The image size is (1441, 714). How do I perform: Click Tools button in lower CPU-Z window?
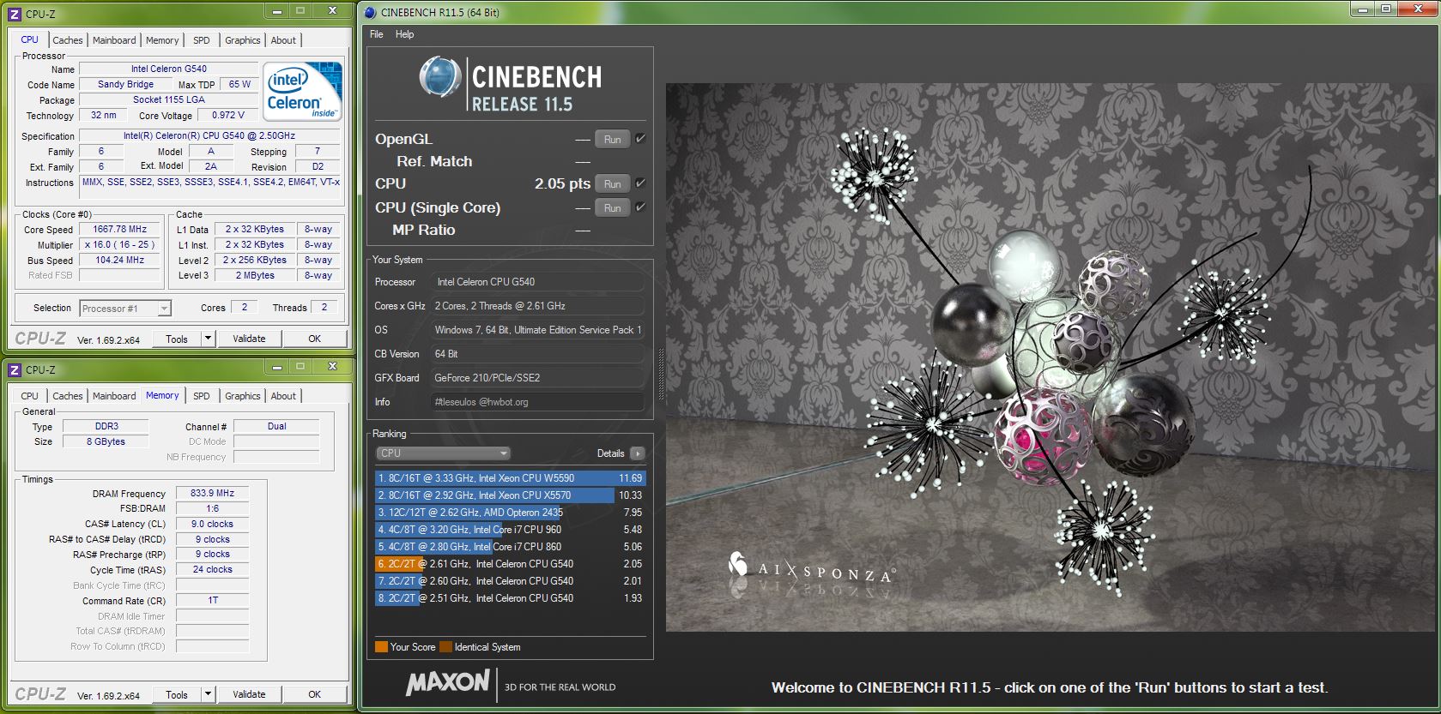(x=177, y=694)
